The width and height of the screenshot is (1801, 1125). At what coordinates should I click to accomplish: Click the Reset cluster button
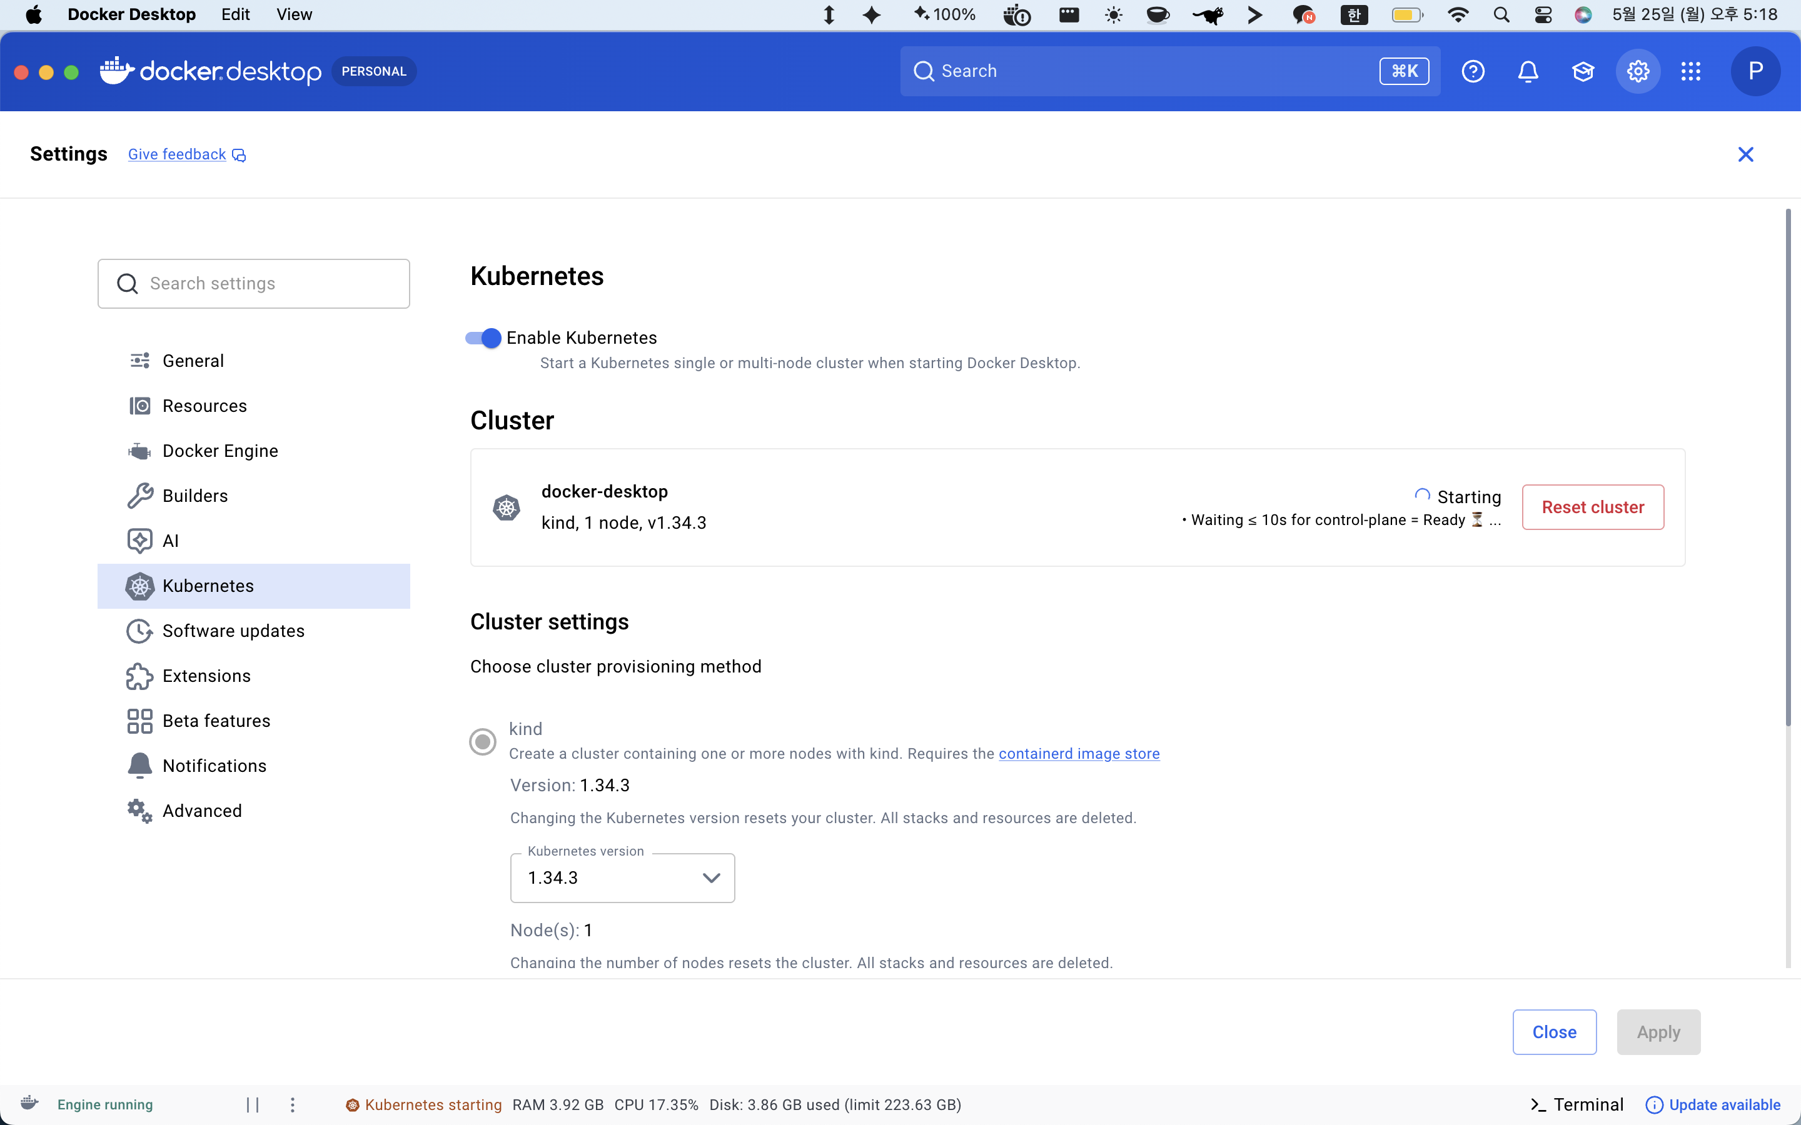pyautogui.click(x=1593, y=507)
